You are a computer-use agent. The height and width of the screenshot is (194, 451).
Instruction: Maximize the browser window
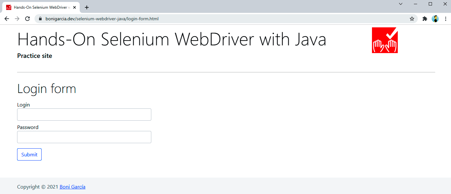click(430, 4)
